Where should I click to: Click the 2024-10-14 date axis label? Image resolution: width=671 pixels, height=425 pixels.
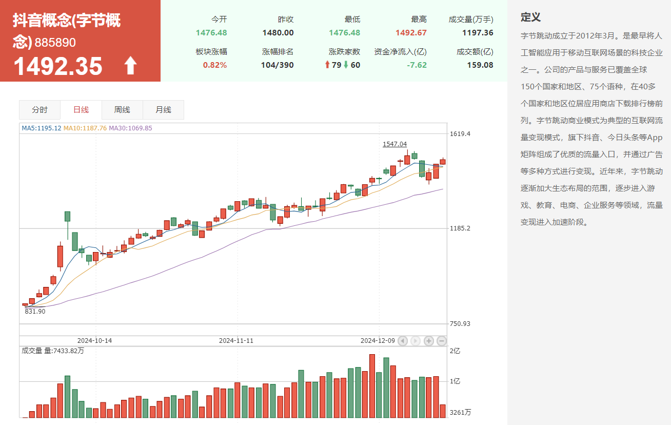(x=95, y=340)
